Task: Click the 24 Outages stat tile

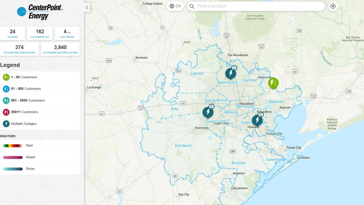Action: point(12,33)
